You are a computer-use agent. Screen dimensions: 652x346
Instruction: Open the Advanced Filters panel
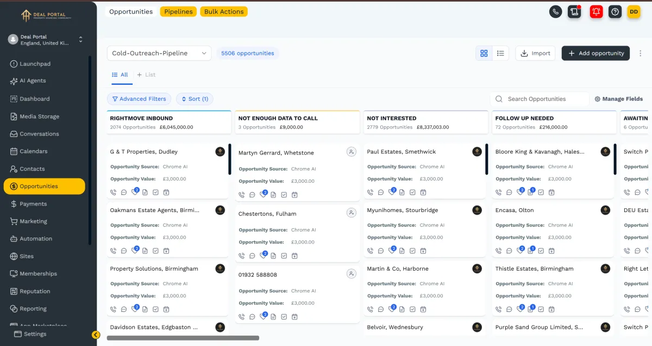[x=139, y=99]
